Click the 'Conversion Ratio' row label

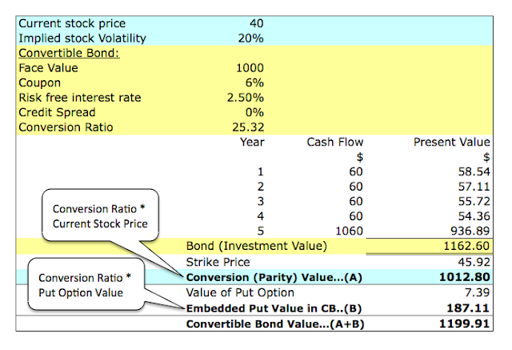pos(66,127)
